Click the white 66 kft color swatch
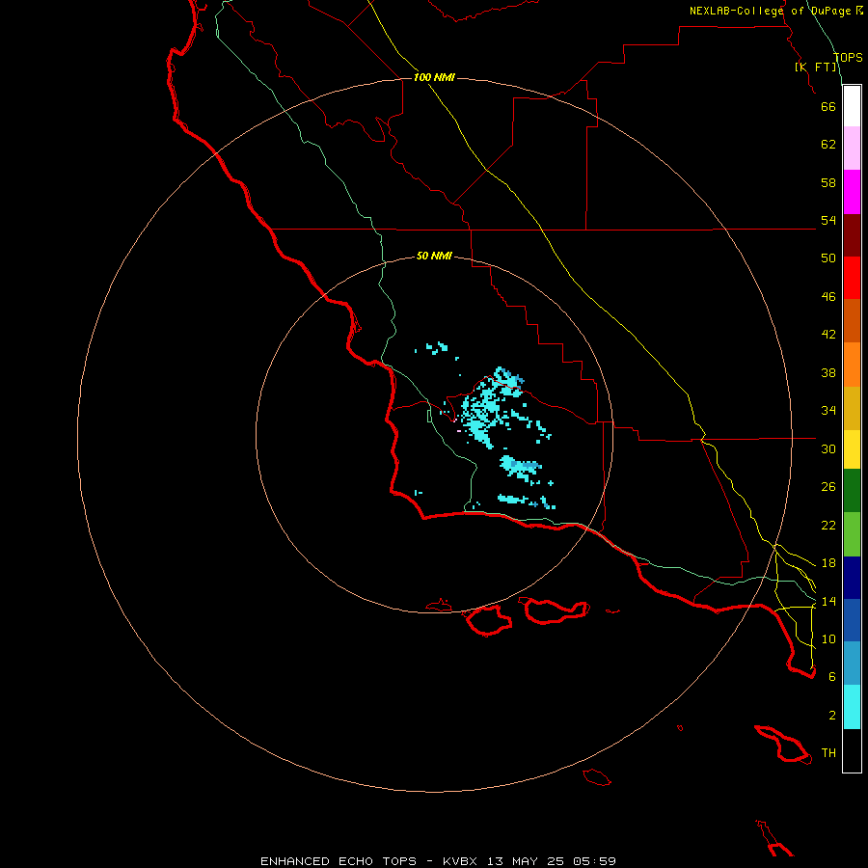Viewport: 868px width, 868px height. click(852, 106)
